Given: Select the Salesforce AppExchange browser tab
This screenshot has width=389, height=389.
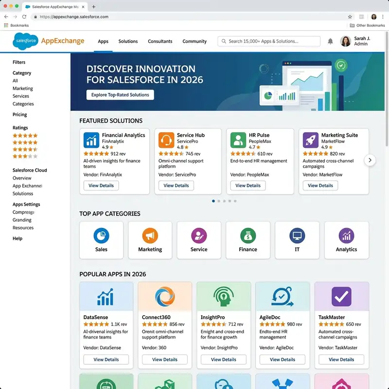Looking at the screenshot, I should (54, 7).
